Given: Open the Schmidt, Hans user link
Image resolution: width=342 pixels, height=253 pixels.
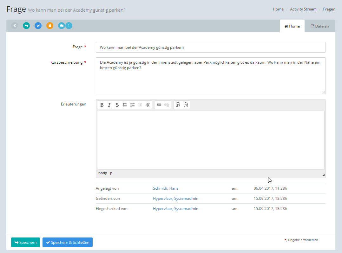Looking at the screenshot, I should (166, 188).
